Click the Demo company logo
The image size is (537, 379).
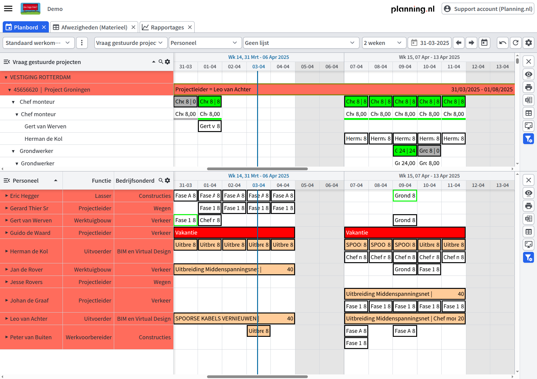tap(30, 8)
